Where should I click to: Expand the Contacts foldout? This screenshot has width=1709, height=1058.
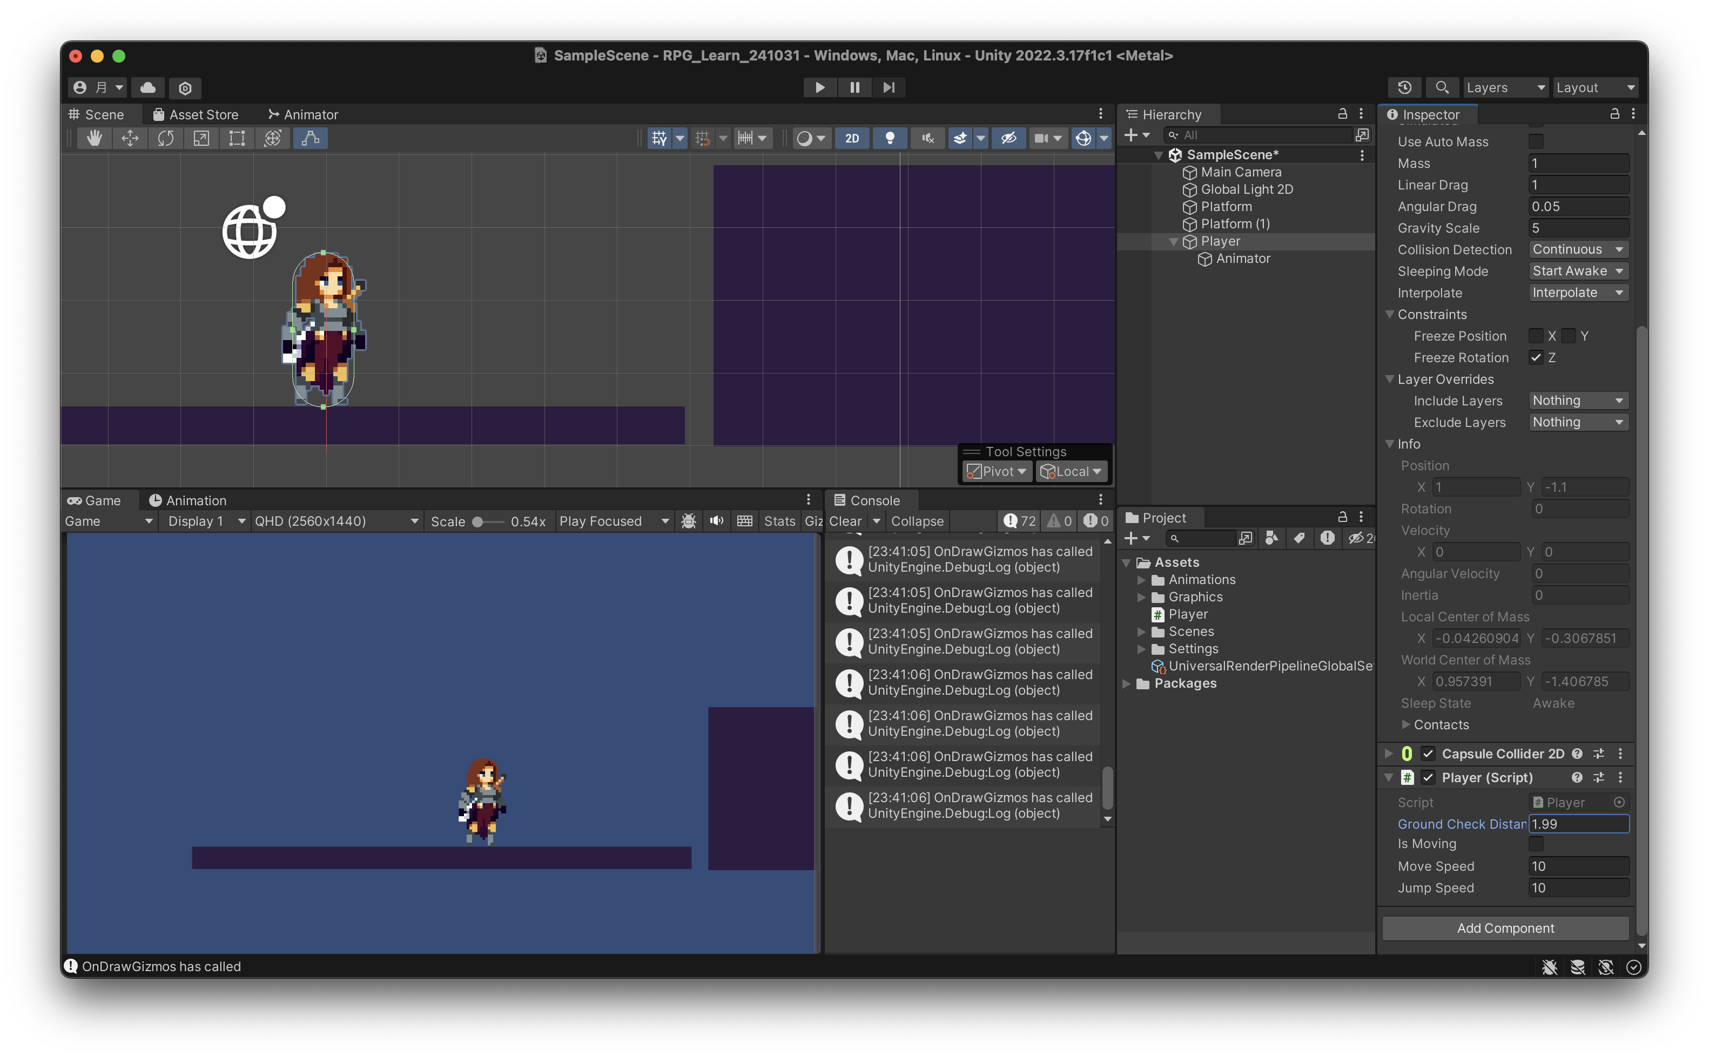1405,724
